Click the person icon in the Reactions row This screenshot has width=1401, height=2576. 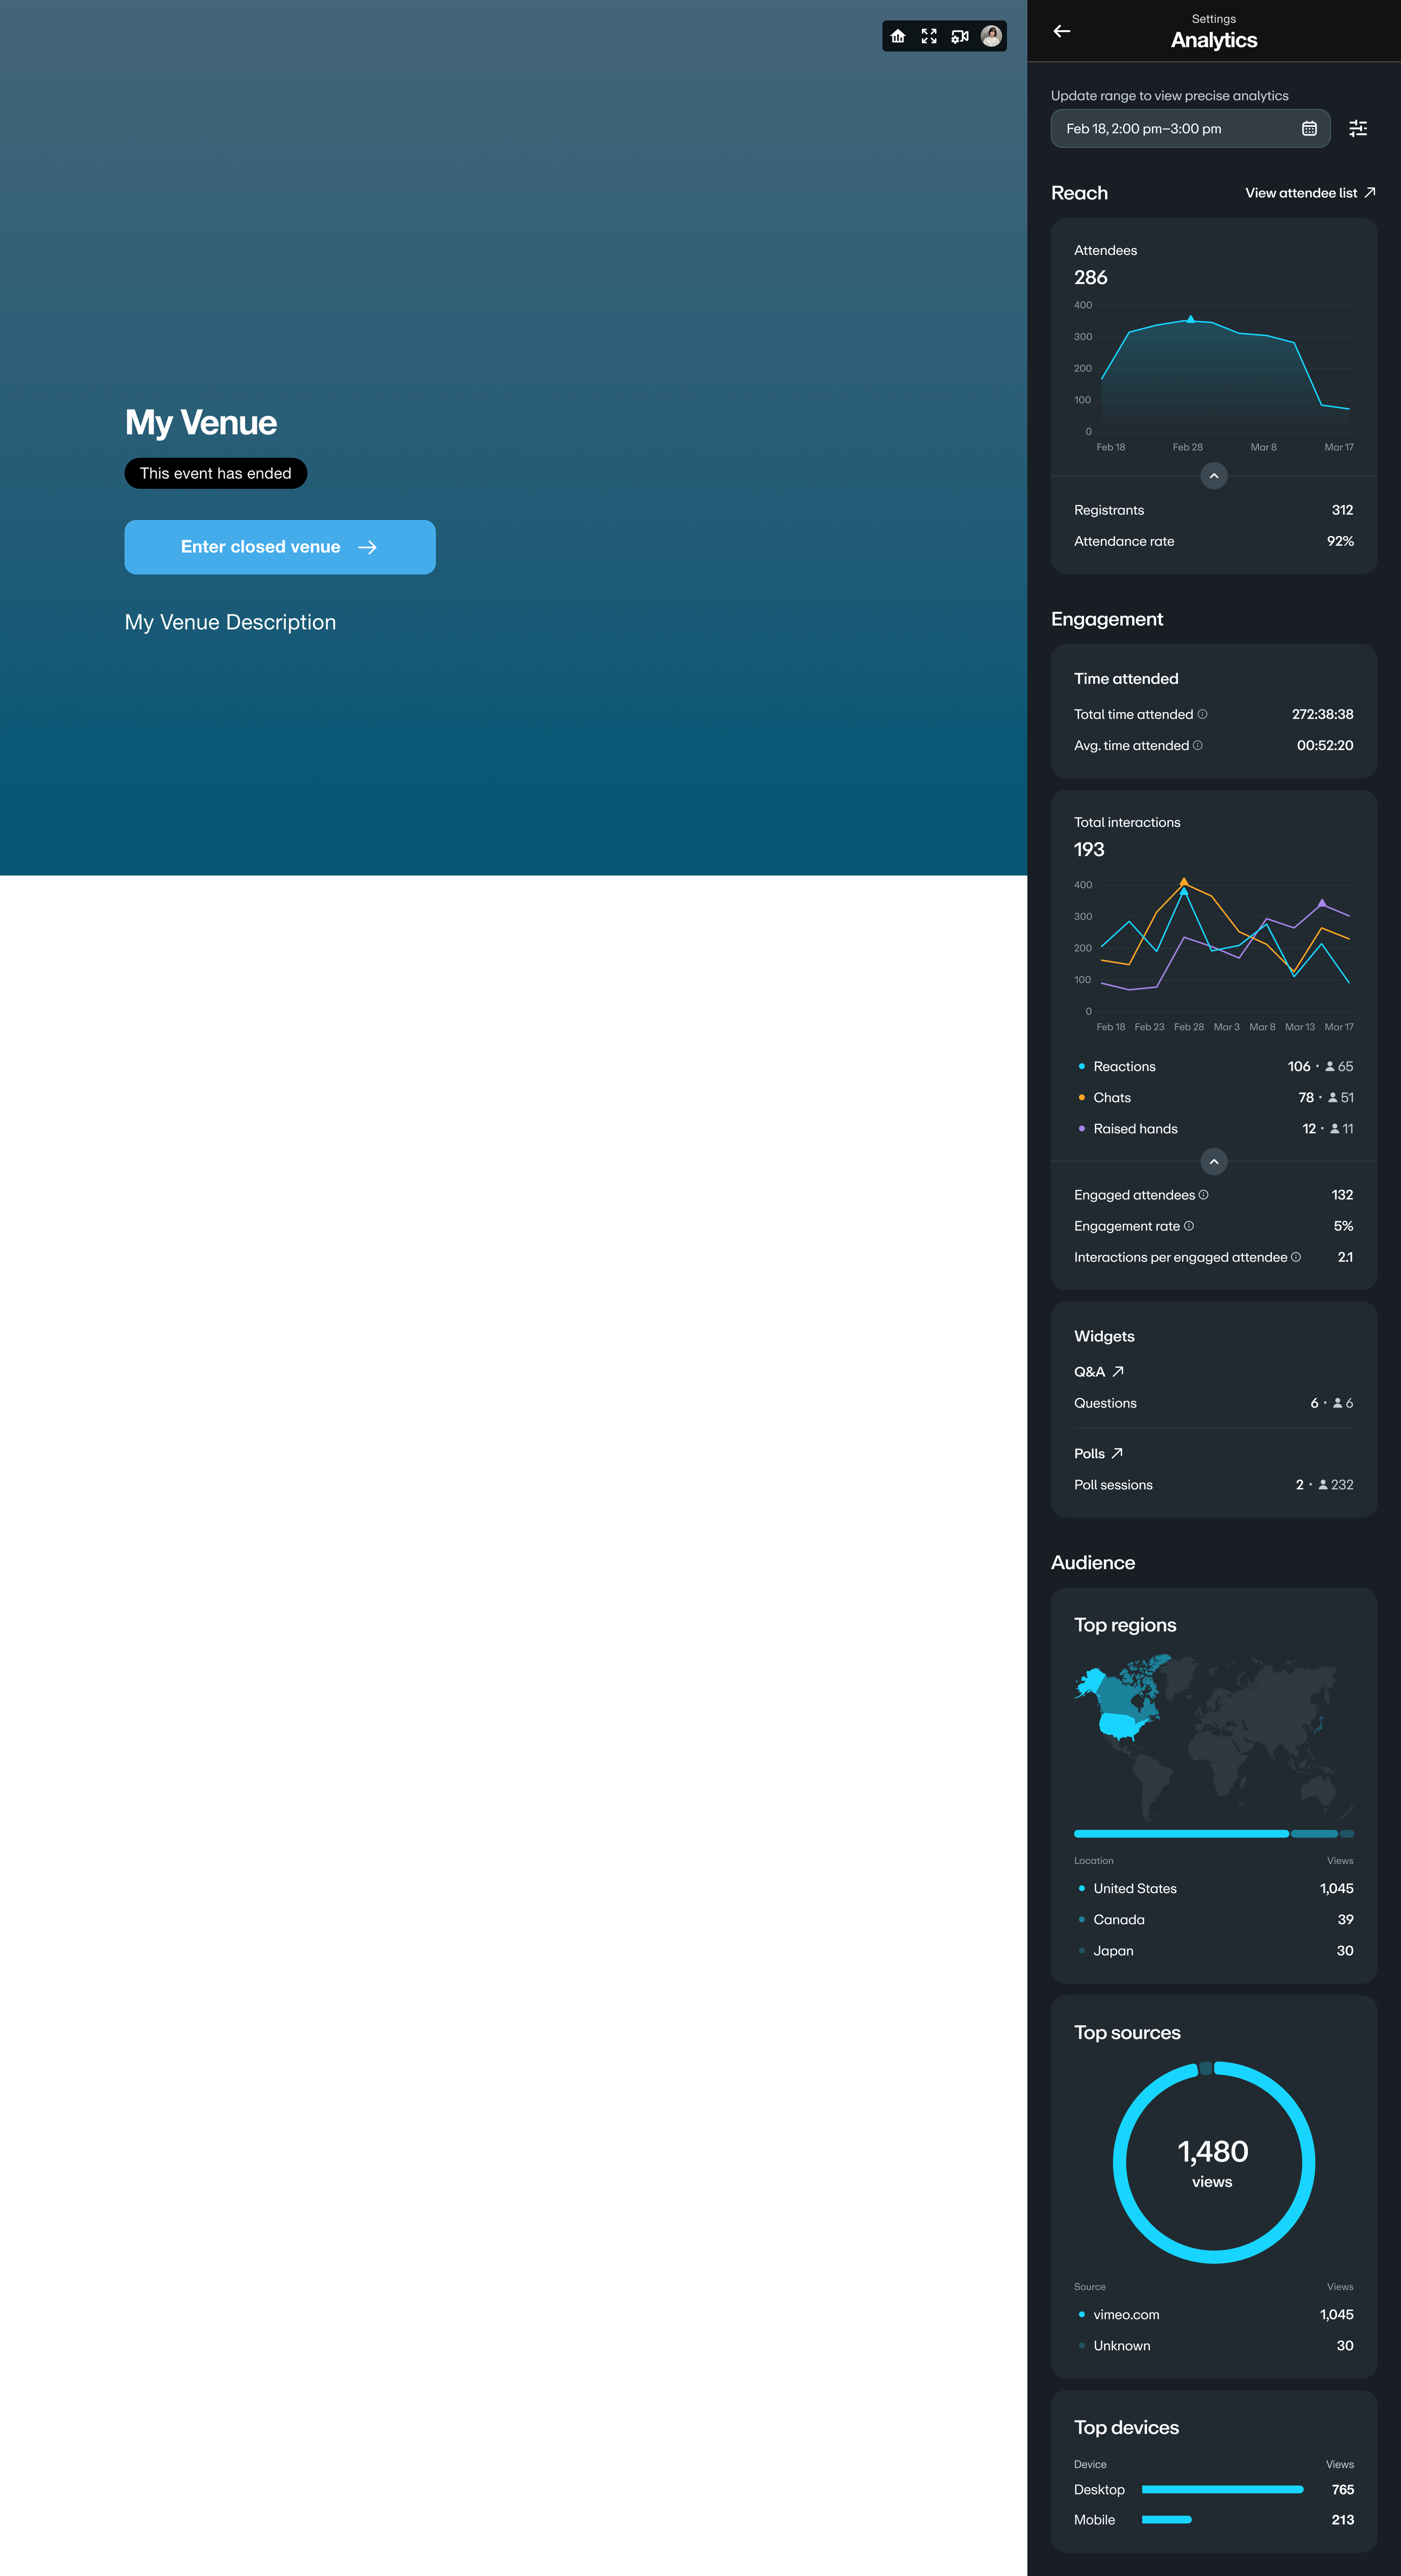click(x=1330, y=1066)
